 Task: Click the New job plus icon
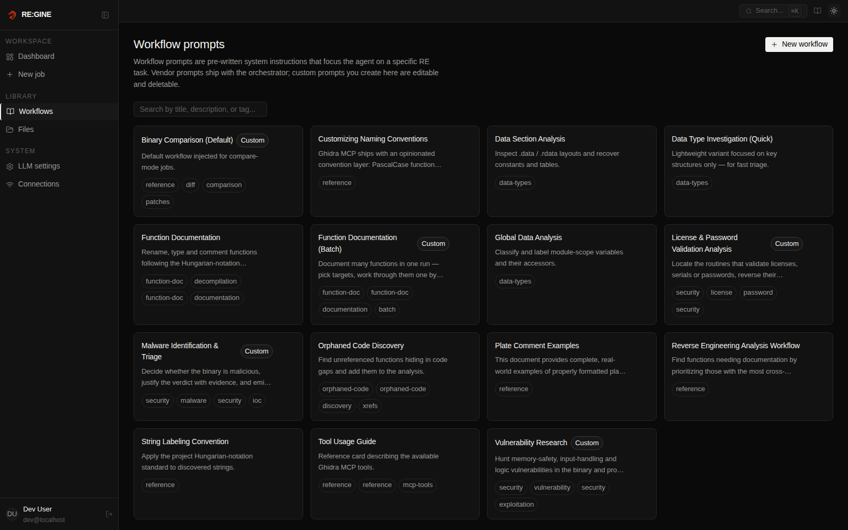point(10,75)
